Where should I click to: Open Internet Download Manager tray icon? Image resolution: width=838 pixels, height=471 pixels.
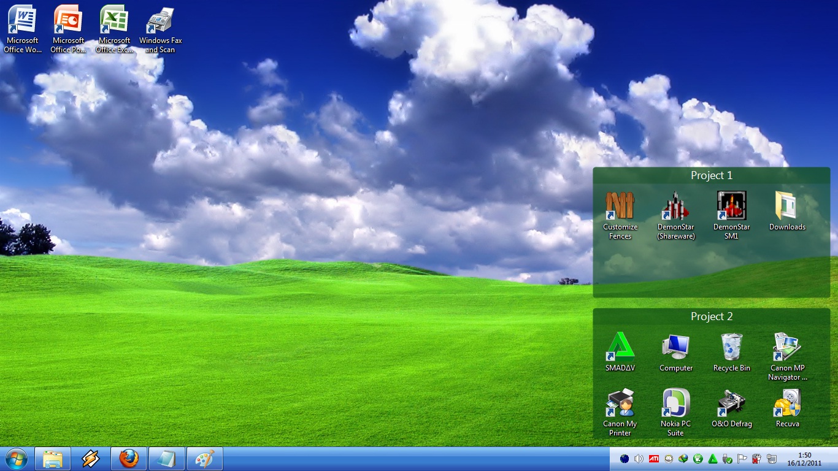683,459
